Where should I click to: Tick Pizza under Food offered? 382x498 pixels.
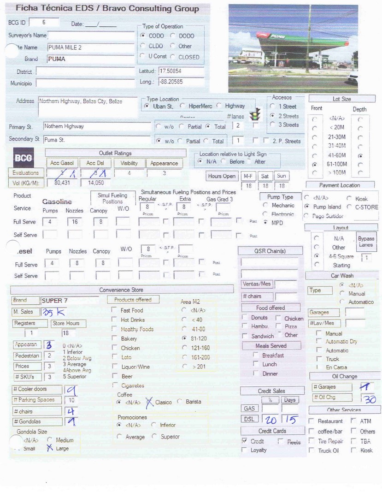coord(278,326)
